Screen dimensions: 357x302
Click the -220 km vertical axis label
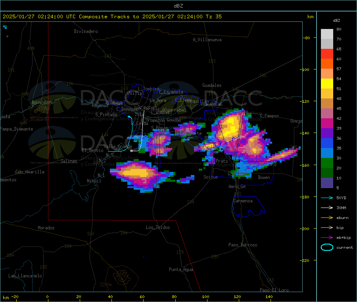[x=305, y=261]
